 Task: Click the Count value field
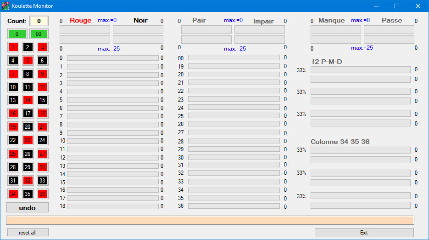pos(39,21)
